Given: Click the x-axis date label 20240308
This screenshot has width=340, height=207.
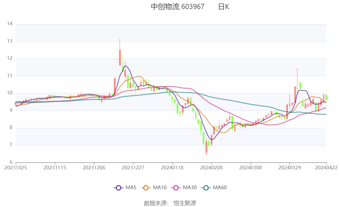Looking at the screenshot, I should coord(250,168).
